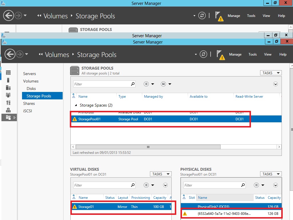The image size is (293, 220).
Task: Click the save query disk icon in Storage Pools
Action: click(163, 84)
